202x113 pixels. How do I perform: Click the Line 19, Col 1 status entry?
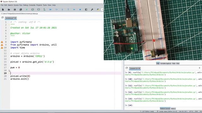[x=183, y=111]
